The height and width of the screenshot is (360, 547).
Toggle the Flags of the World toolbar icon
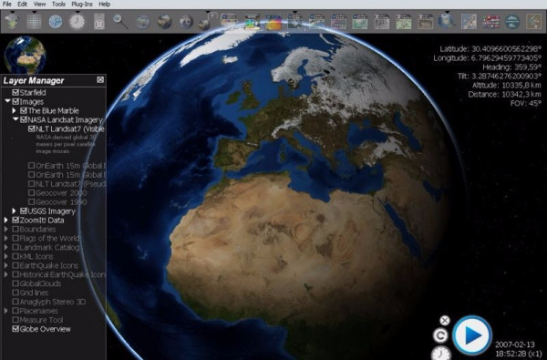490,22
